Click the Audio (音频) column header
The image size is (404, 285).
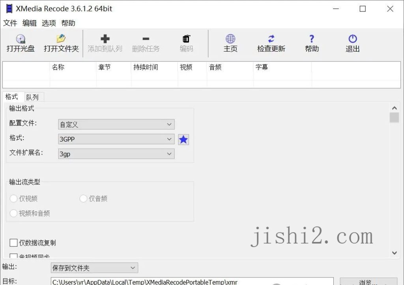click(x=230, y=67)
